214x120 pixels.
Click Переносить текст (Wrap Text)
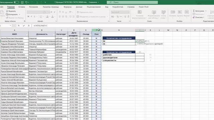(85, 12)
